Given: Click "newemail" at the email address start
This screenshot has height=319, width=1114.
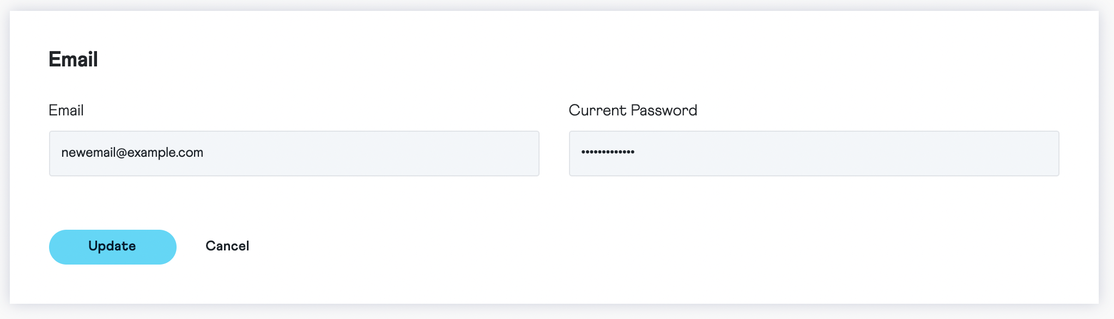Looking at the screenshot, I should pyautogui.click(x=88, y=153).
